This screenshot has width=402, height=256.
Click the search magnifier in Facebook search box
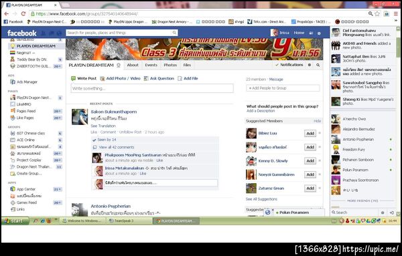click(174, 33)
